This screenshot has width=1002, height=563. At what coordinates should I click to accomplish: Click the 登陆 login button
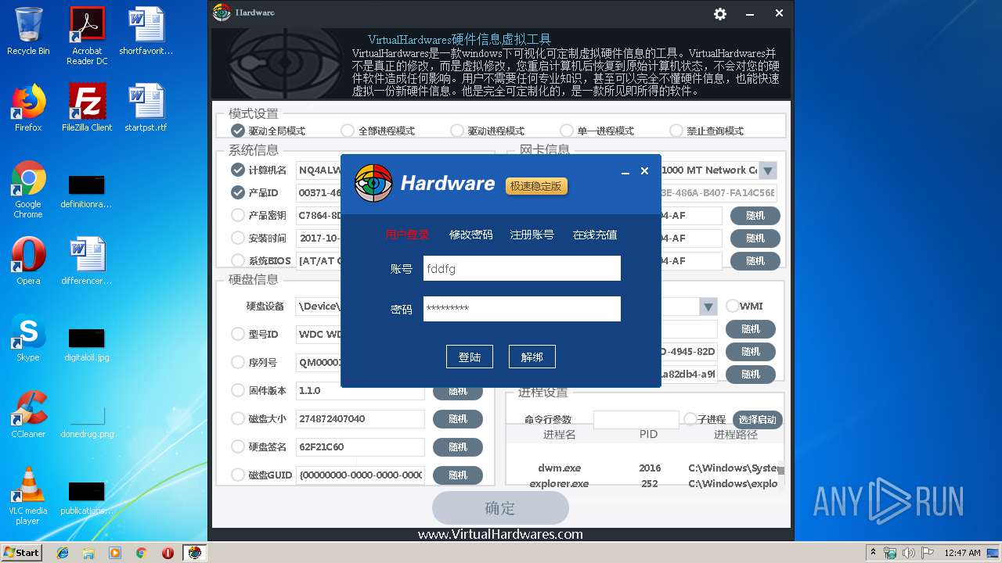point(470,357)
